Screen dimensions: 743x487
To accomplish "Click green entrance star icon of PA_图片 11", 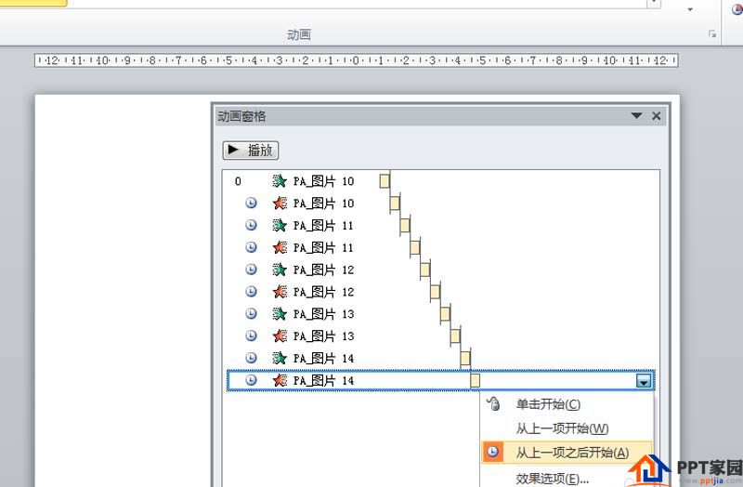I will pyautogui.click(x=280, y=225).
